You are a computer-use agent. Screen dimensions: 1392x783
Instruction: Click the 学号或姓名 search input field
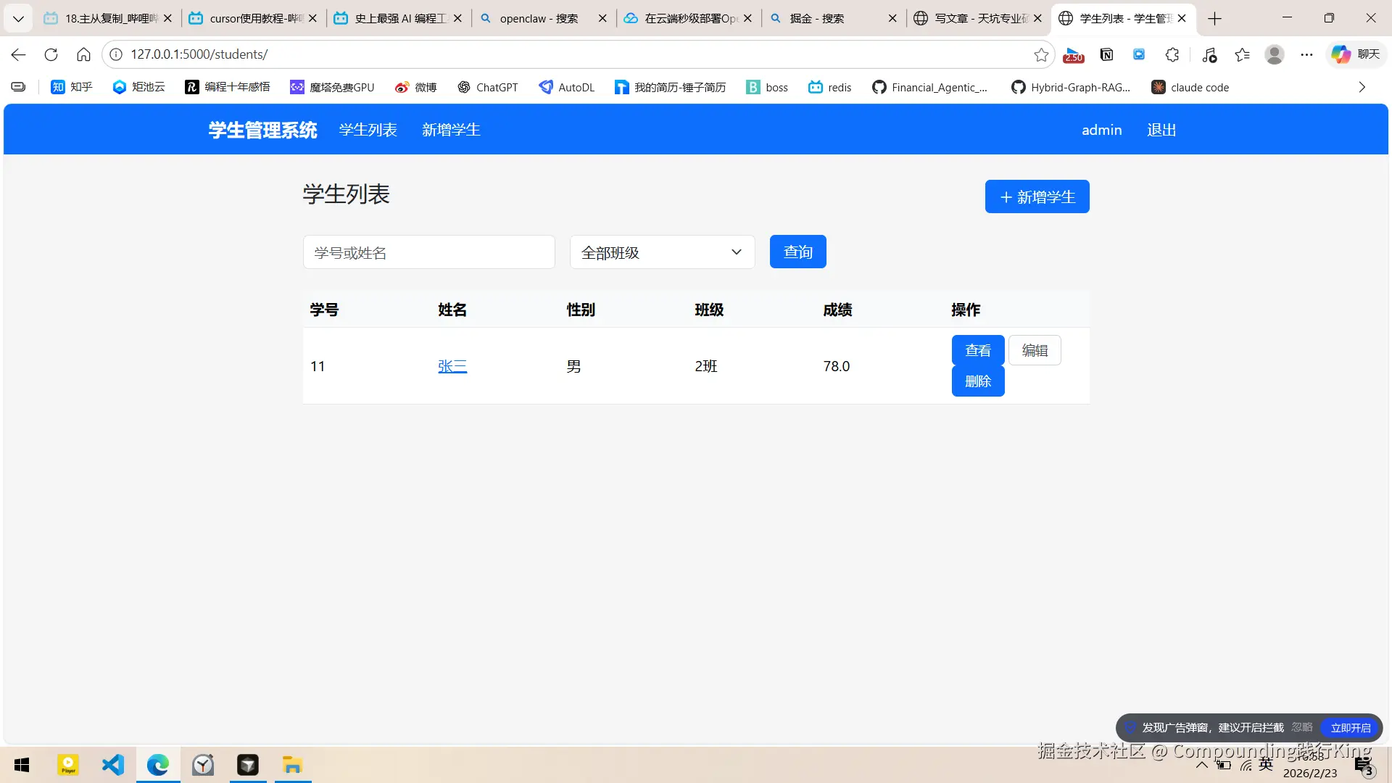[428, 252]
